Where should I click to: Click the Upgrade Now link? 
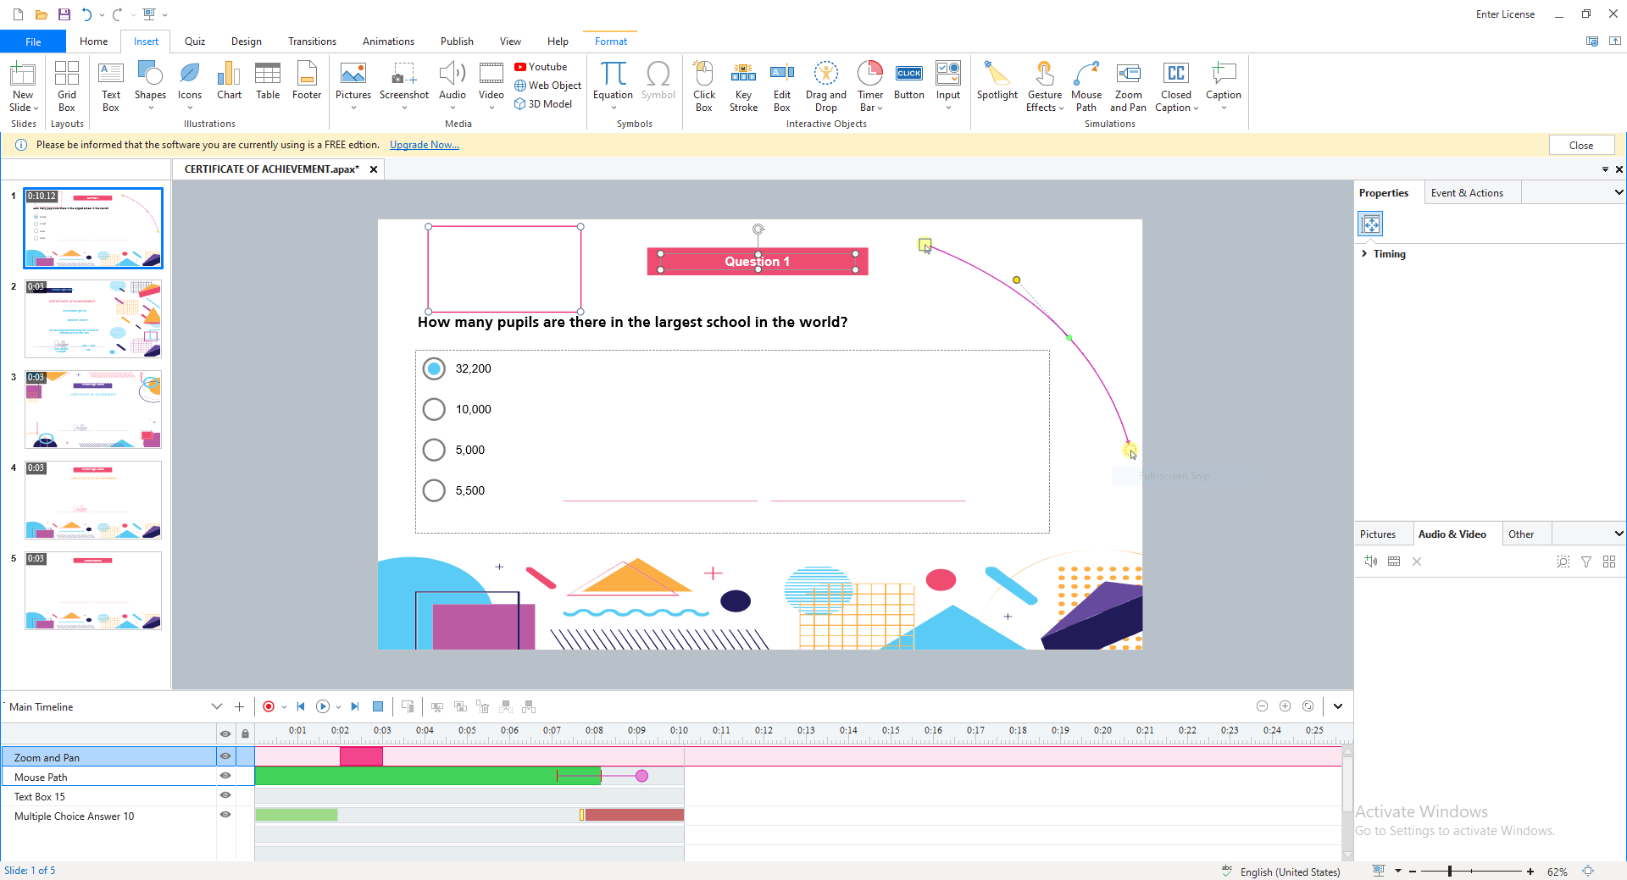pyautogui.click(x=424, y=145)
